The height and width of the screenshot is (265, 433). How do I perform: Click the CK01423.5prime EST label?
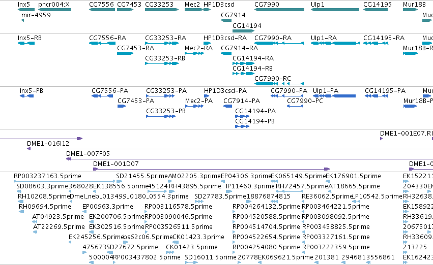tap(192, 247)
